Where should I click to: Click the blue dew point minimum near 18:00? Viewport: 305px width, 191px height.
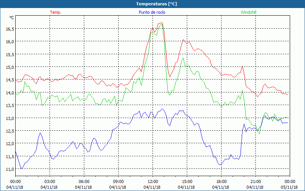point(220,165)
